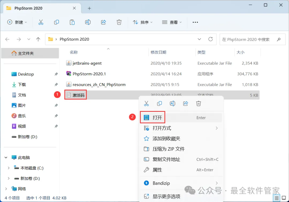This screenshot has width=289, height=202.
Task: Open the 新建 (New) dropdown button
Action: tap(17, 22)
